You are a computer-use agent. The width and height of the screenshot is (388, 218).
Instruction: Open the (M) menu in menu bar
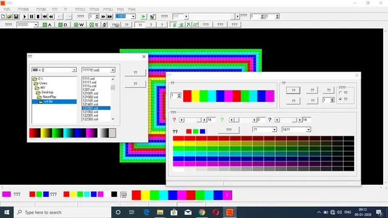pos(23,10)
